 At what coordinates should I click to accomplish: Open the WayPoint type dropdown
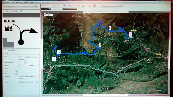coord(32,57)
